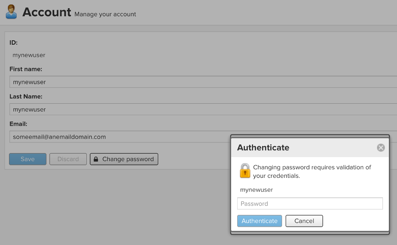Open the Change password dialog
This screenshot has width=397, height=245.
124,159
